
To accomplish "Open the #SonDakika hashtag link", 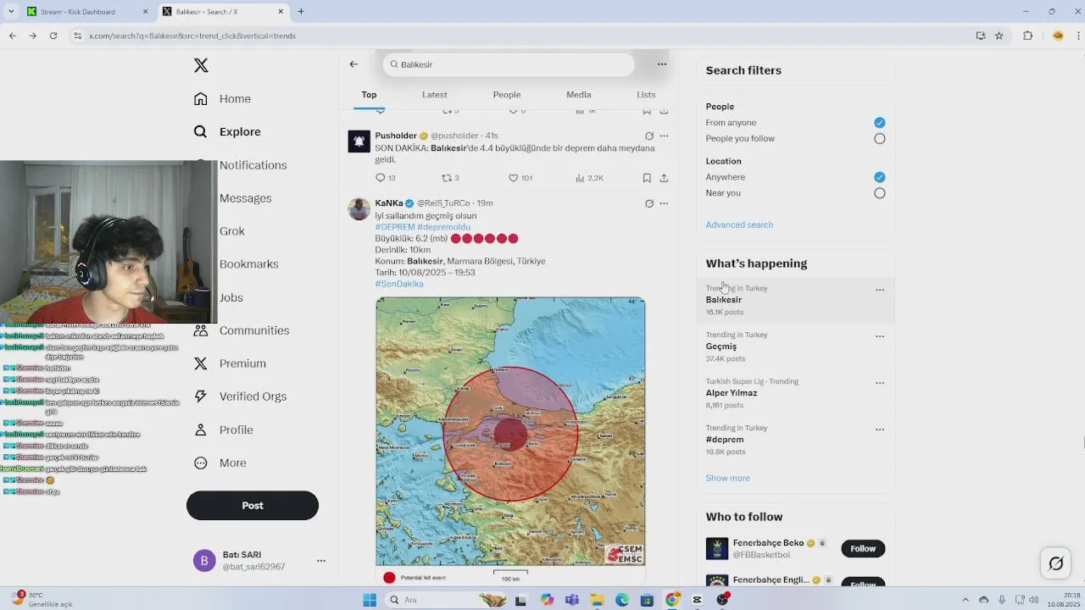I will 399,284.
